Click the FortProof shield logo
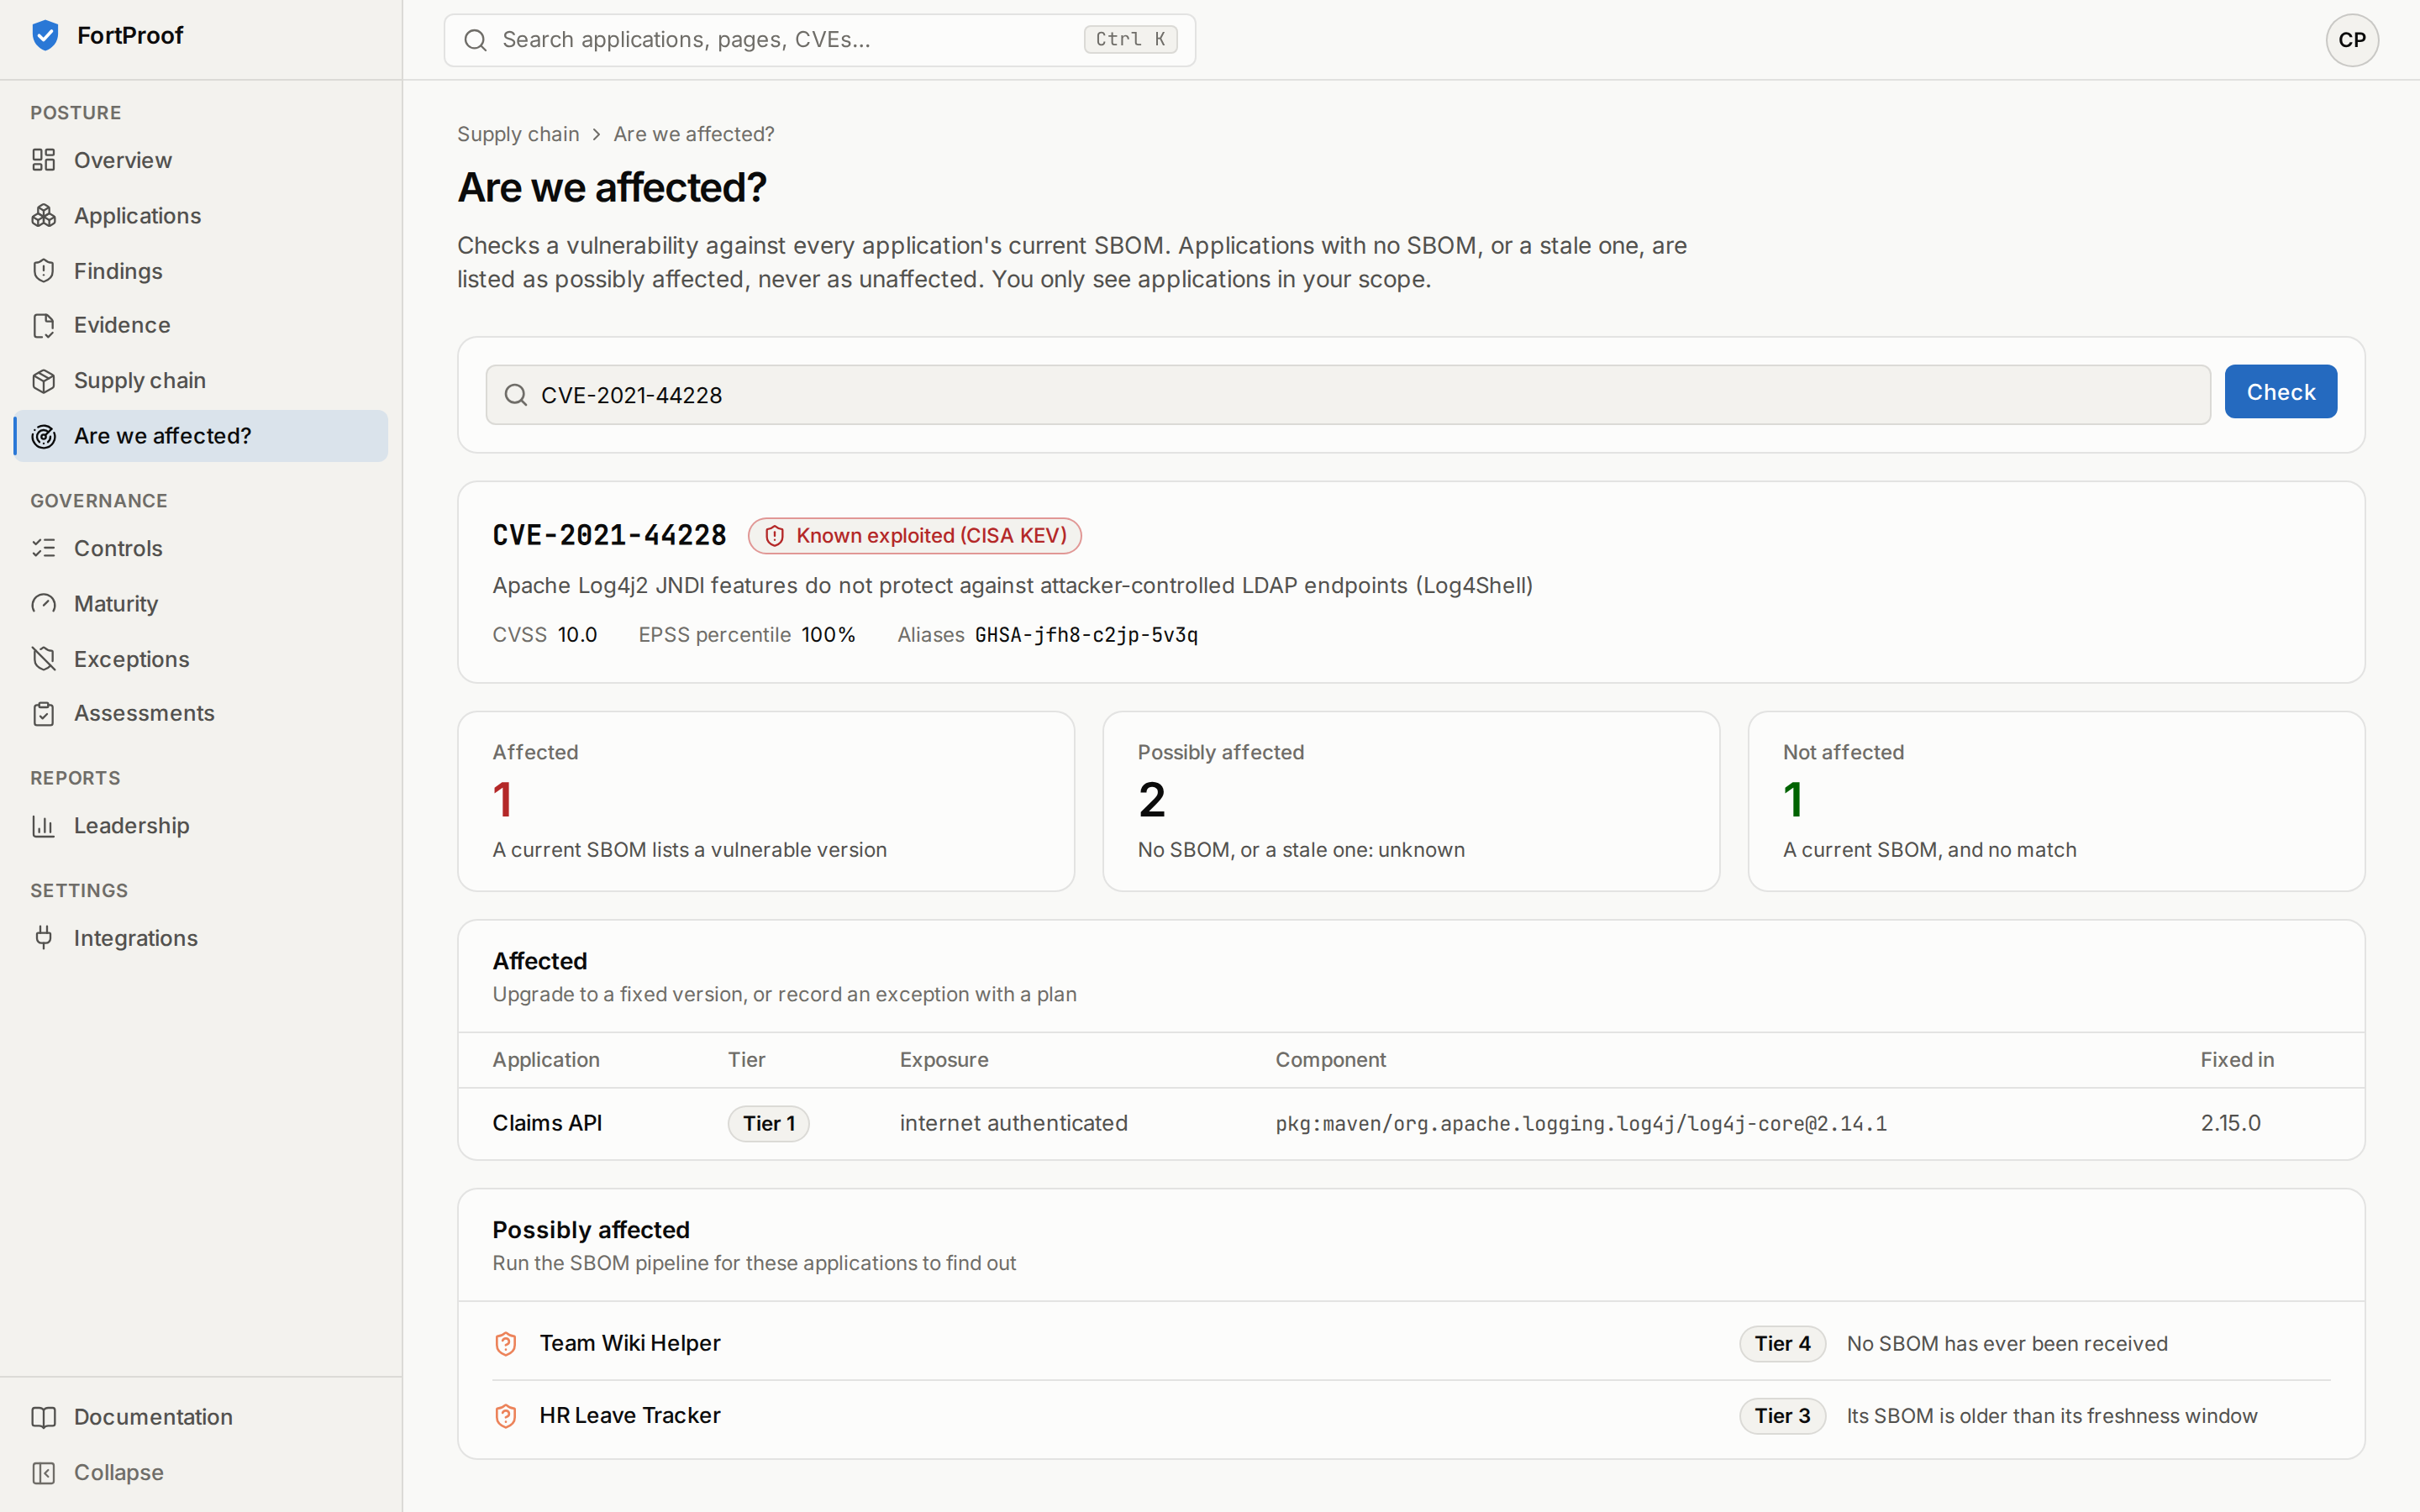 (x=45, y=36)
